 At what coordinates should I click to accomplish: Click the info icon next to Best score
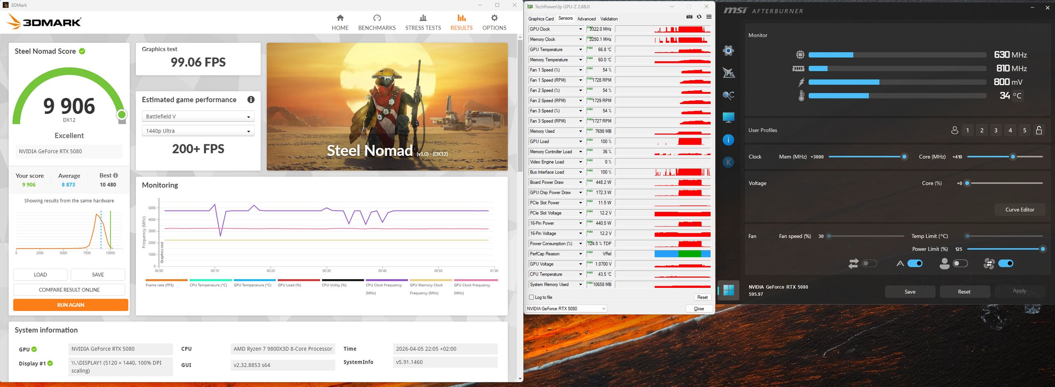tap(116, 175)
